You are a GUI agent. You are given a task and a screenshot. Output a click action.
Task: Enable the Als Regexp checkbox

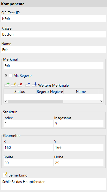(11, 75)
